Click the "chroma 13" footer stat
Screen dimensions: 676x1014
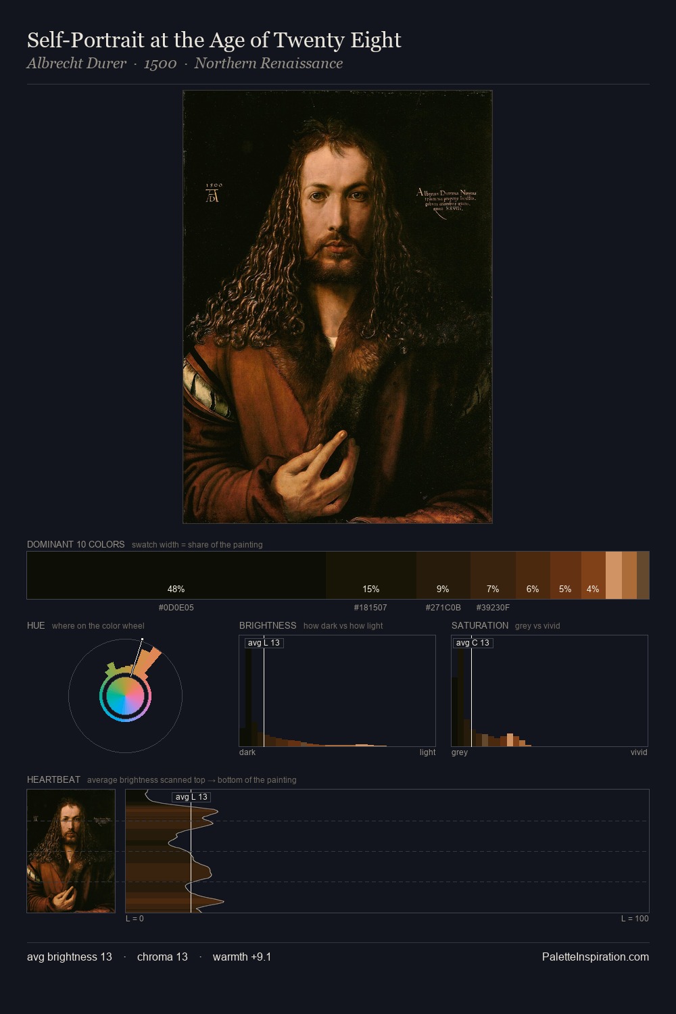pyautogui.click(x=162, y=957)
